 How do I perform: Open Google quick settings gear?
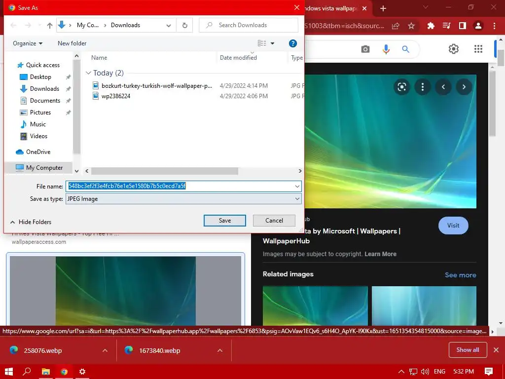[x=454, y=49]
